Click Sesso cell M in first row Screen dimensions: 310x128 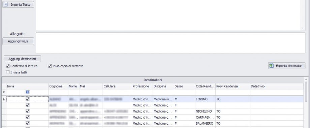[x=184, y=99]
